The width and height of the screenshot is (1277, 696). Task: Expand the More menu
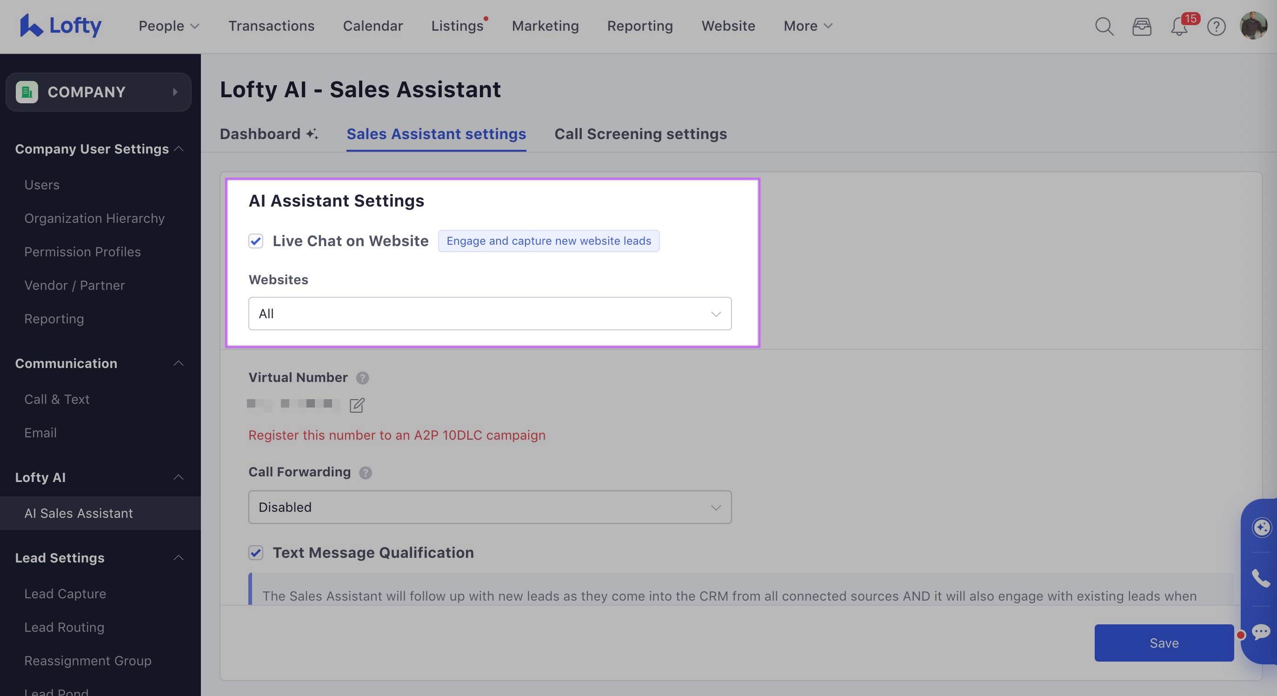coord(808,26)
